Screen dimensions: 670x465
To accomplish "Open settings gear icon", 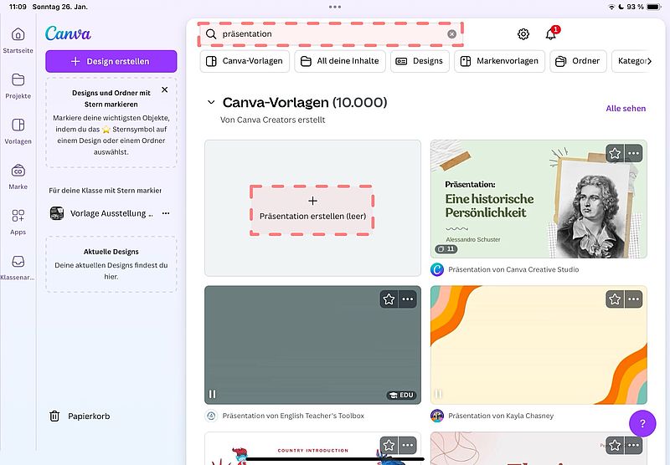I will (523, 34).
